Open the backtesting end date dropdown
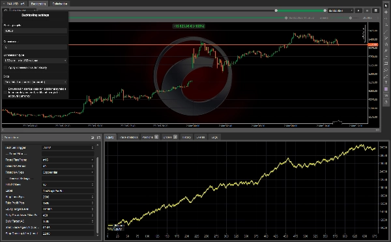This screenshot has height=242, width=391. coord(341,10)
